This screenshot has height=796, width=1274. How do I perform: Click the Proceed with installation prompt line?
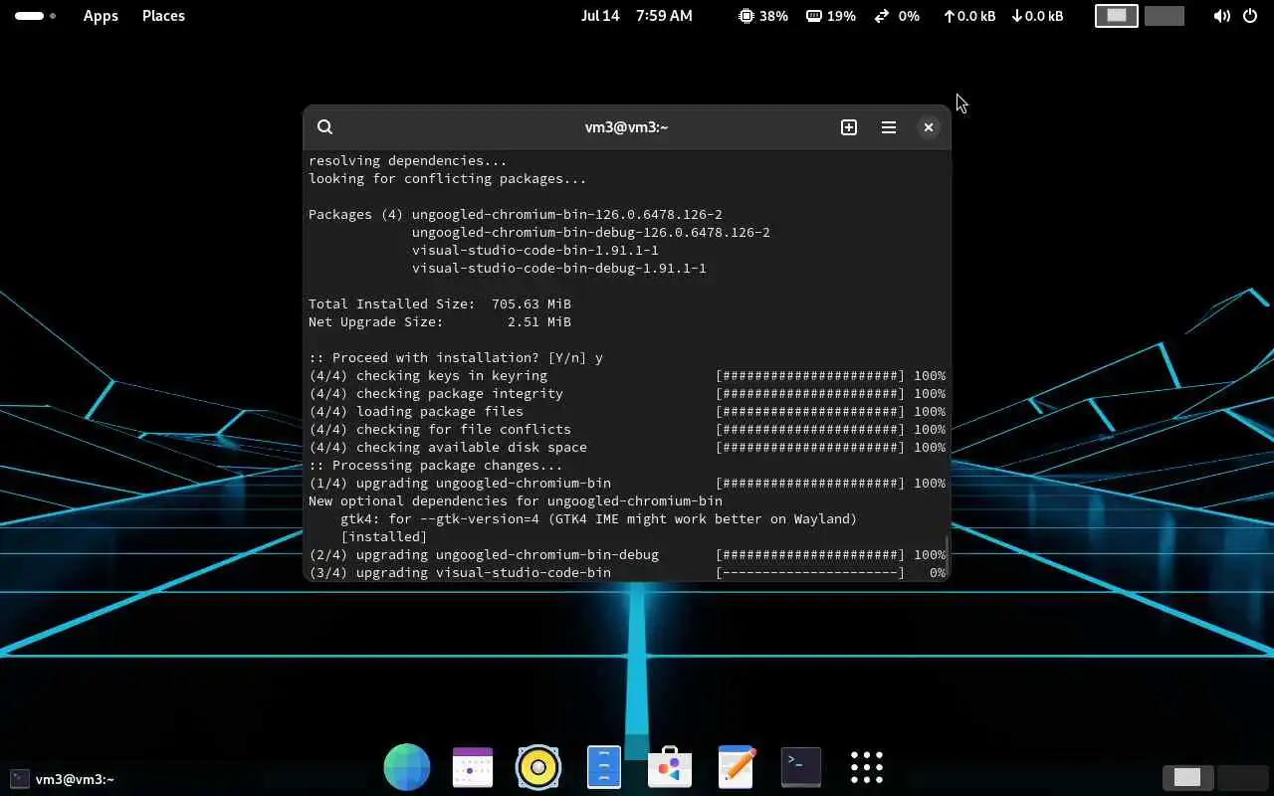click(x=456, y=358)
